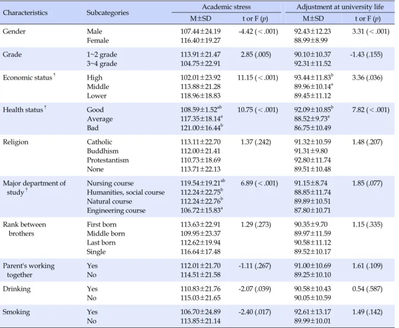Screen dimensions: 399x328
Task: Select the 'None' religion subcategory
Action: 95,169
